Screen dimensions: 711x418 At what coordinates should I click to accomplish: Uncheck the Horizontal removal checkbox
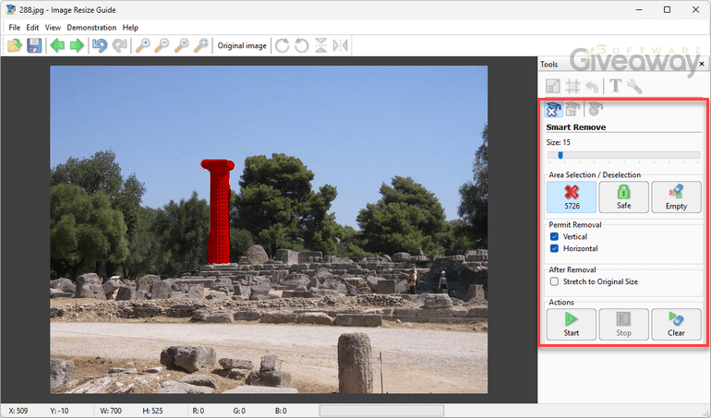tap(554, 249)
